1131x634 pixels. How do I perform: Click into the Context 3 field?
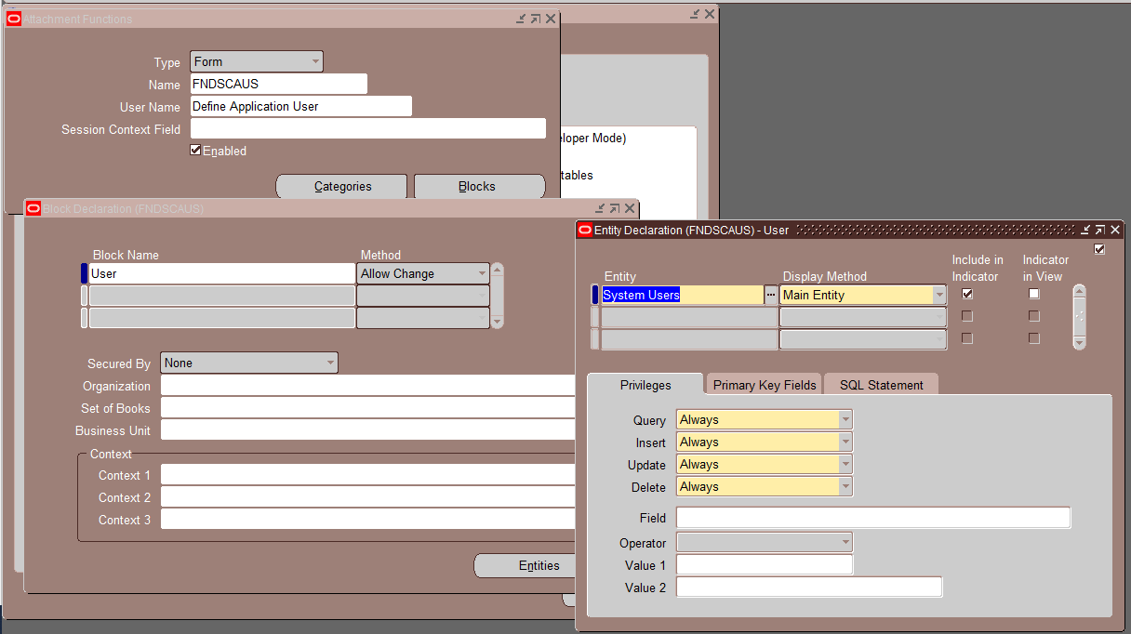[368, 519]
